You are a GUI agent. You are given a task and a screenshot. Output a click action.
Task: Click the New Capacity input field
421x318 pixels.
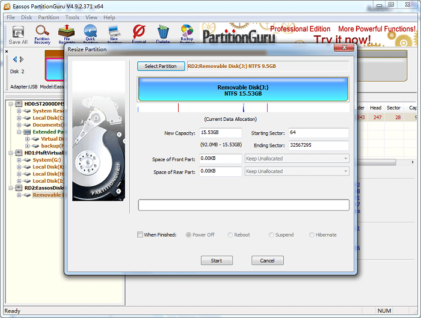click(221, 133)
